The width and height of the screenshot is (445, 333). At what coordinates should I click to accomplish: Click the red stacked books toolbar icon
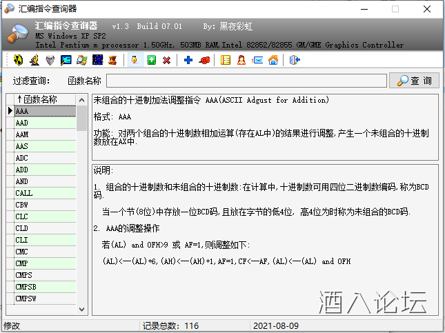pyautogui.click(x=112, y=60)
